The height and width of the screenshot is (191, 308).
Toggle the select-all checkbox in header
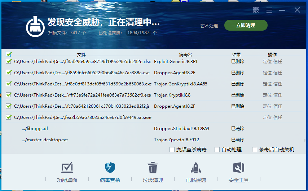9,54
